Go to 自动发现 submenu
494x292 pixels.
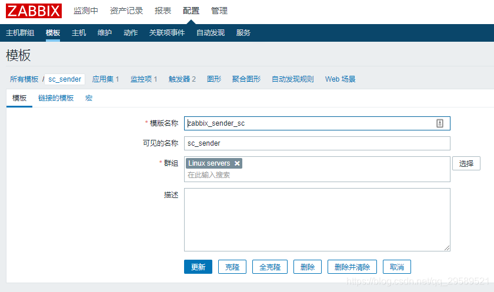click(x=211, y=33)
